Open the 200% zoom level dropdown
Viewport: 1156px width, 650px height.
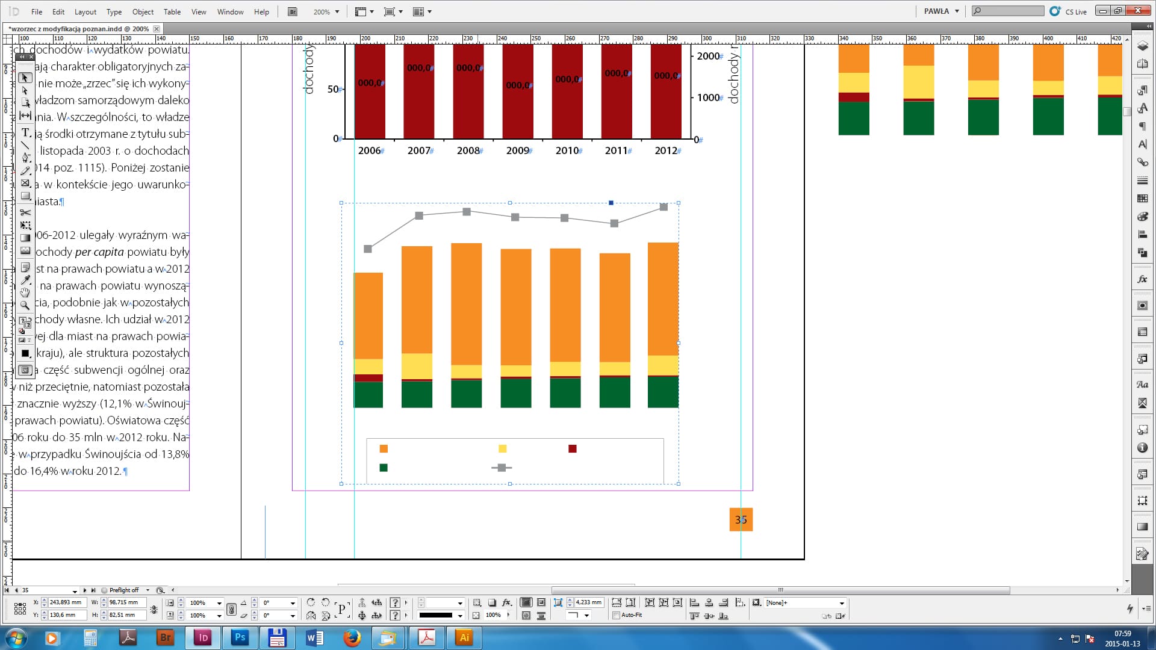(x=337, y=11)
